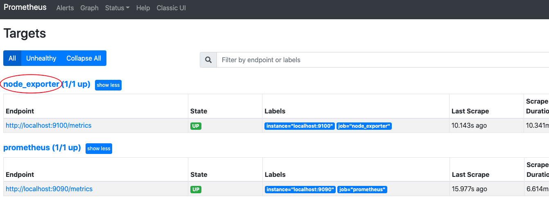Open the node_exporter job heading link

[47, 84]
